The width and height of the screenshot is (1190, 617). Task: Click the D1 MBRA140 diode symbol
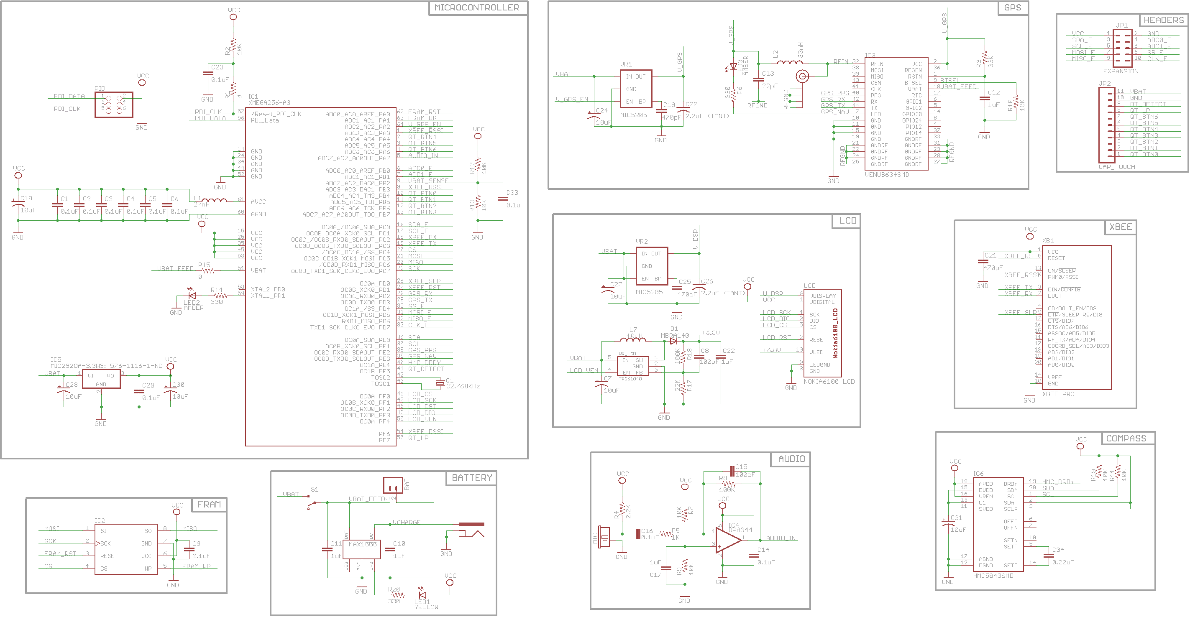673,341
